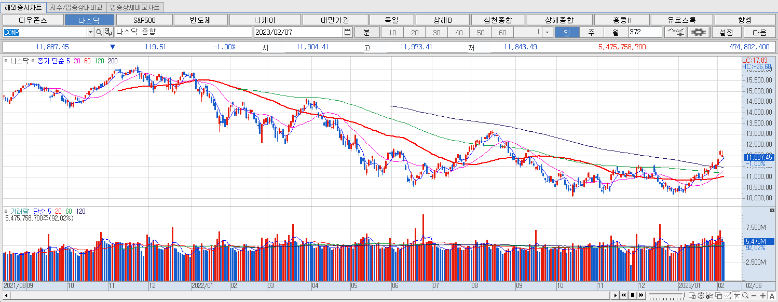The width and height of the screenshot is (778, 302).
Task: Zoom in with the plus icon
Action: 762,296
